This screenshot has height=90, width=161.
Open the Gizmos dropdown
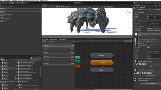(109, 7)
